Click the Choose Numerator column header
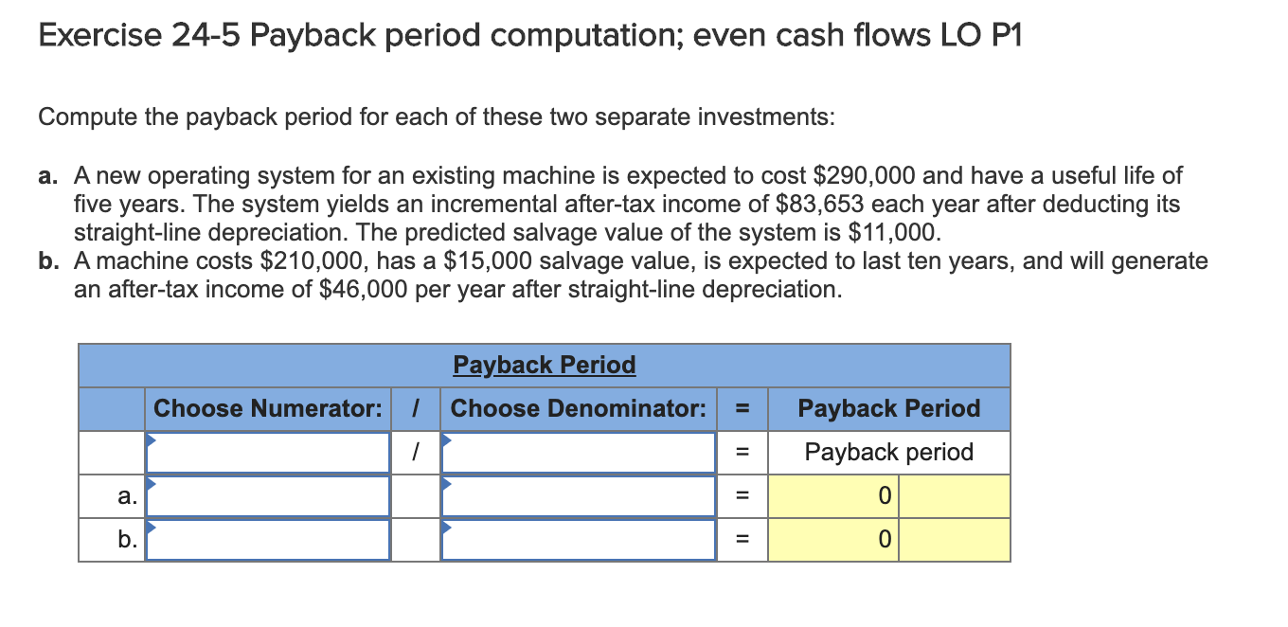Image resolution: width=1288 pixels, height=627 pixels. click(268, 408)
